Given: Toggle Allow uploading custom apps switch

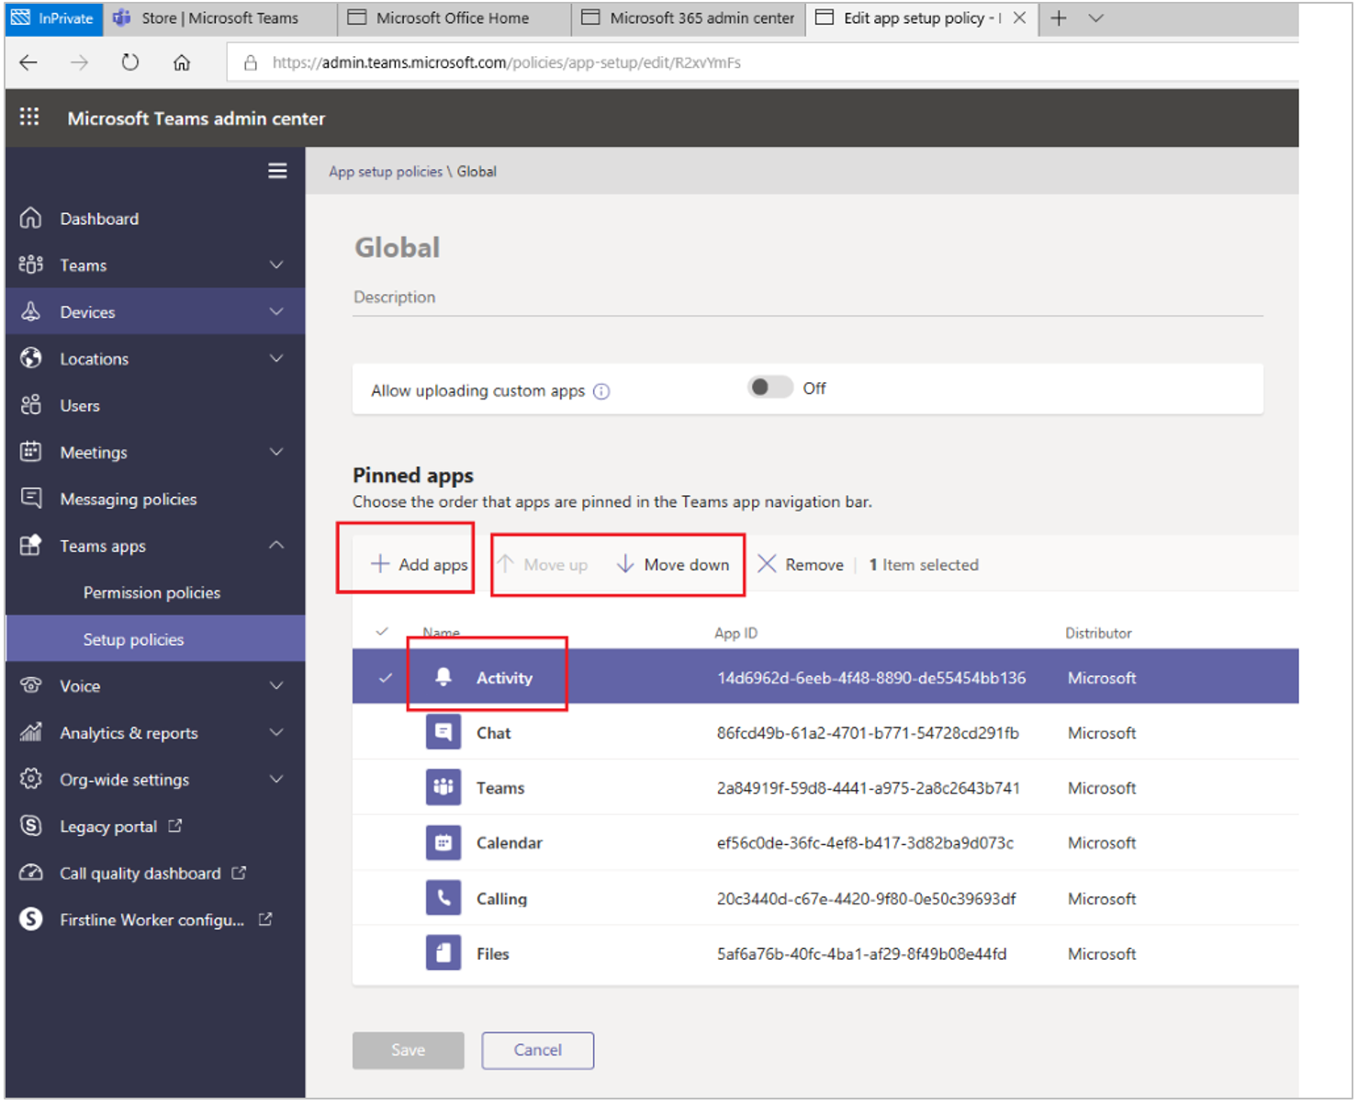Looking at the screenshot, I should 769,388.
